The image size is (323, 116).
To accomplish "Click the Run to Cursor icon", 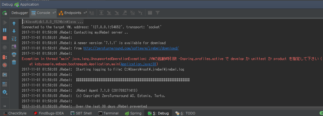I will point(140,13).
